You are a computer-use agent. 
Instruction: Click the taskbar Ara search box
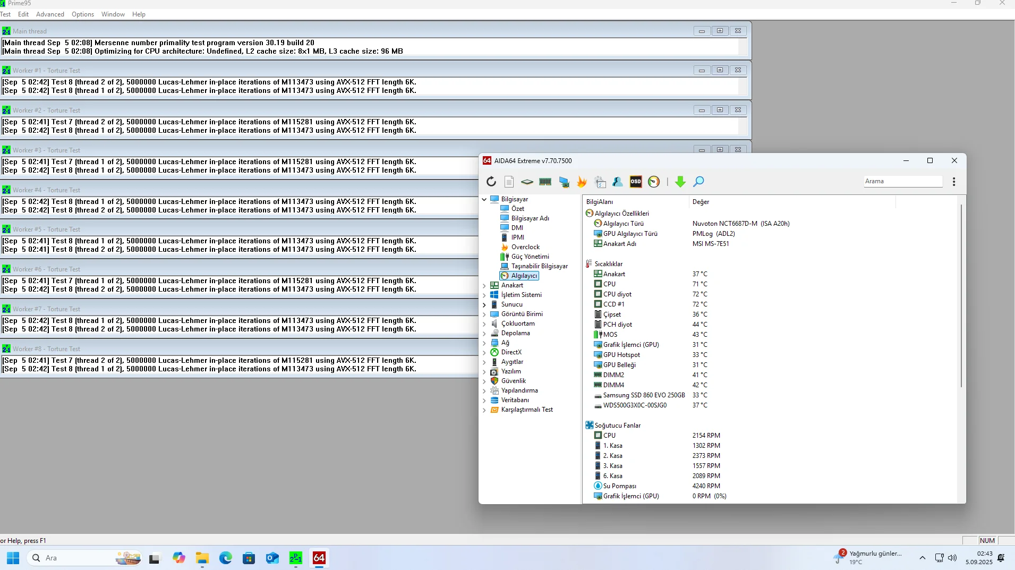coord(85,558)
